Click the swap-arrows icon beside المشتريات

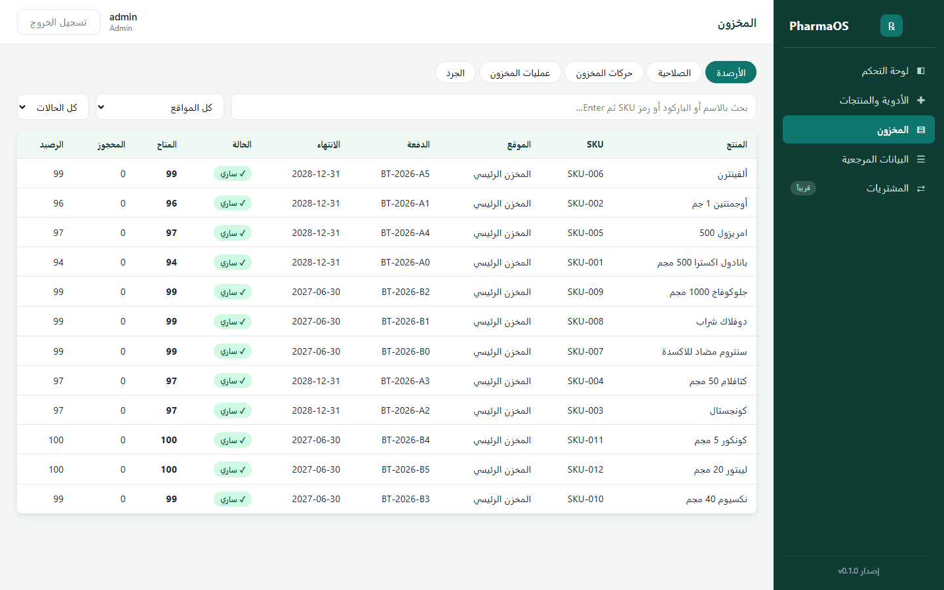[921, 189]
